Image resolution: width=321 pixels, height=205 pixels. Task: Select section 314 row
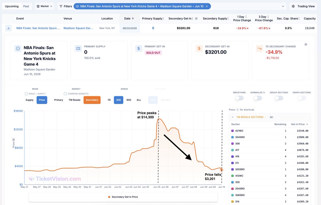[x=270, y=202]
